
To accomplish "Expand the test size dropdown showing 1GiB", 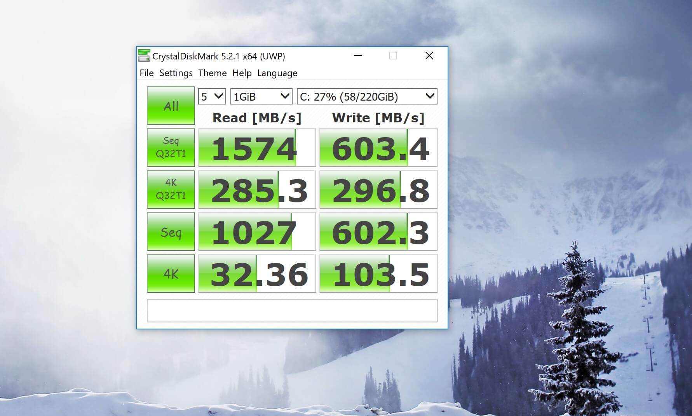I will (x=261, y=96).
